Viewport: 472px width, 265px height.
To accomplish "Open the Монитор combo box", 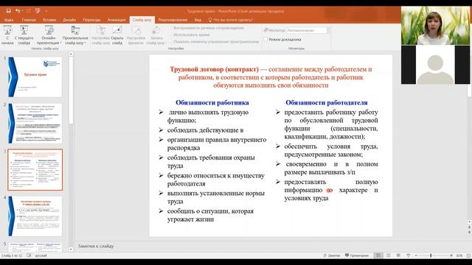I will point(308,30).
